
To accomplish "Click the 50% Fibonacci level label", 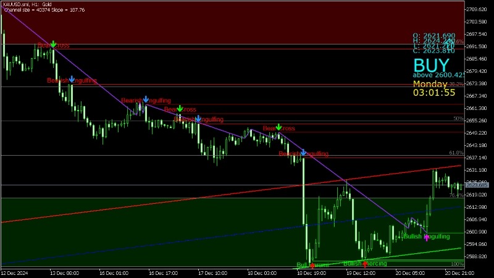I will pyautogui.click(x=458, y=119).
